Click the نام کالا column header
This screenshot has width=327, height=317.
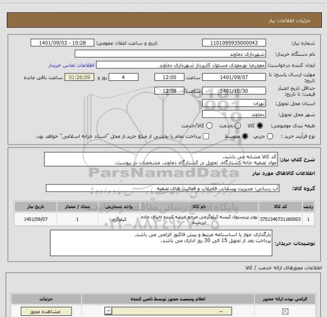[199, 207]
